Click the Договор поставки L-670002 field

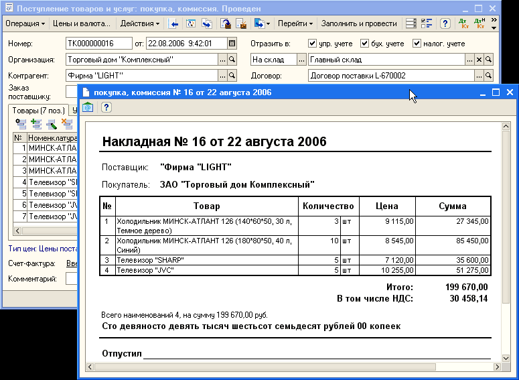pos(391,76)
